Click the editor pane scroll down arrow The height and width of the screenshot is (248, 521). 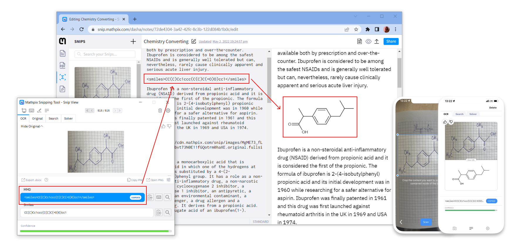pyautogui.click(x=269, y=215)
